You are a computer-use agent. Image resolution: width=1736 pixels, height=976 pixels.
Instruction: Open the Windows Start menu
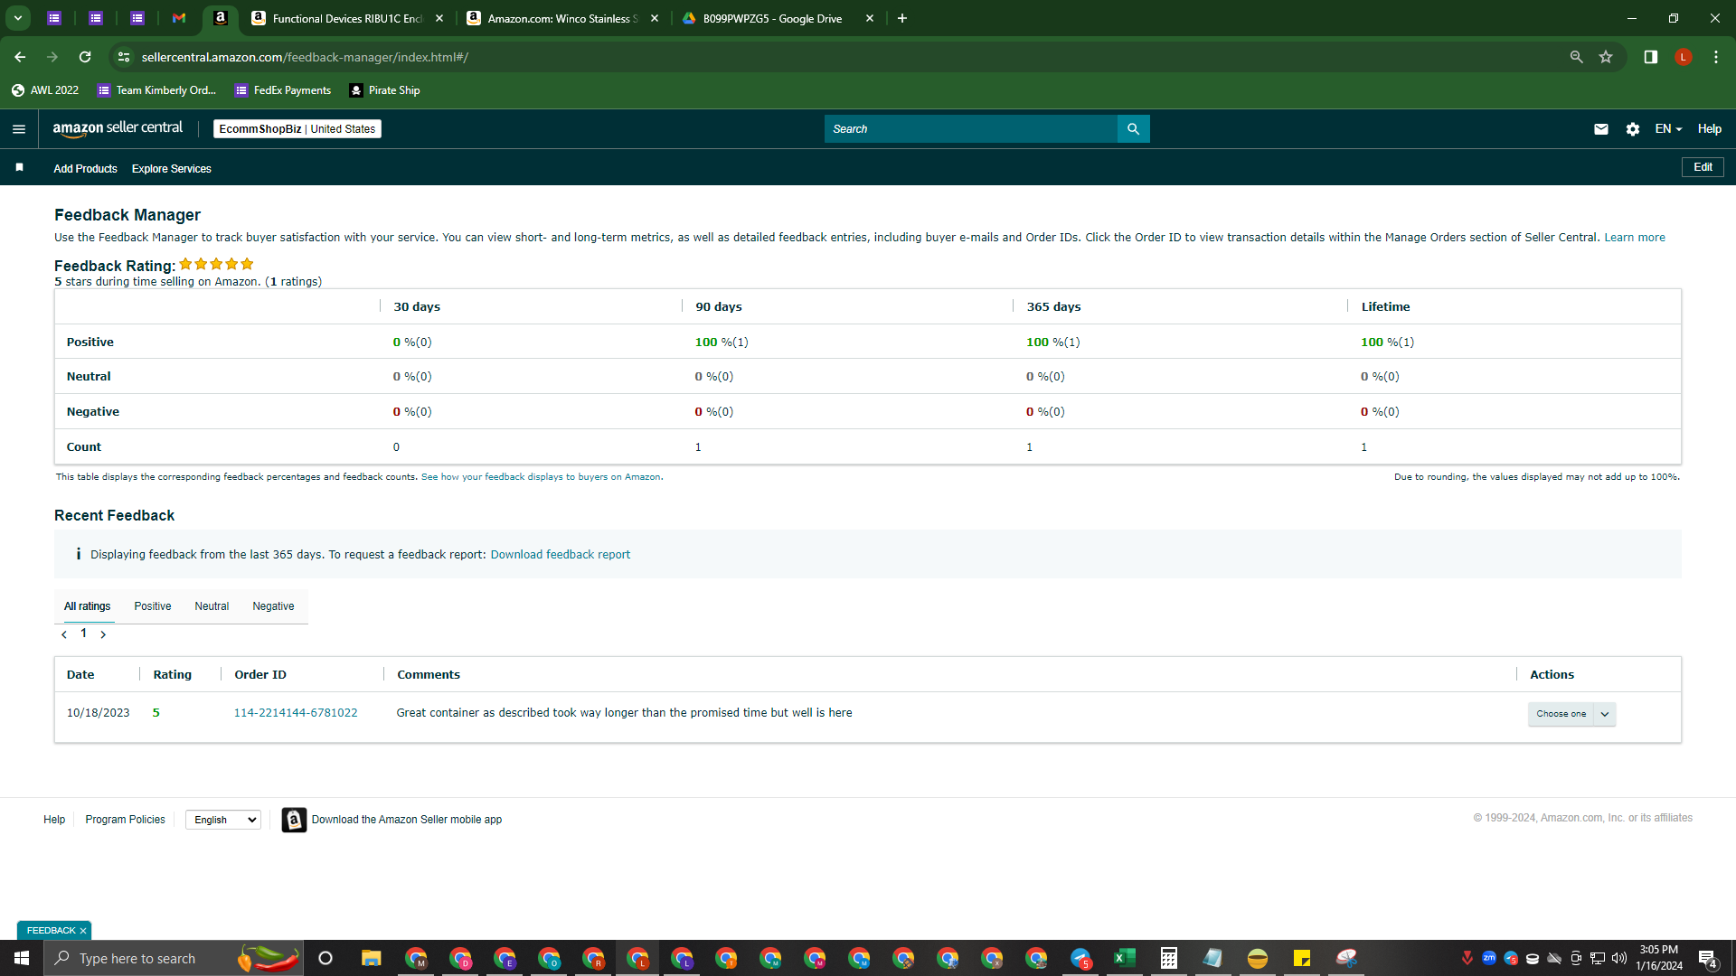(x=22, y=958)
